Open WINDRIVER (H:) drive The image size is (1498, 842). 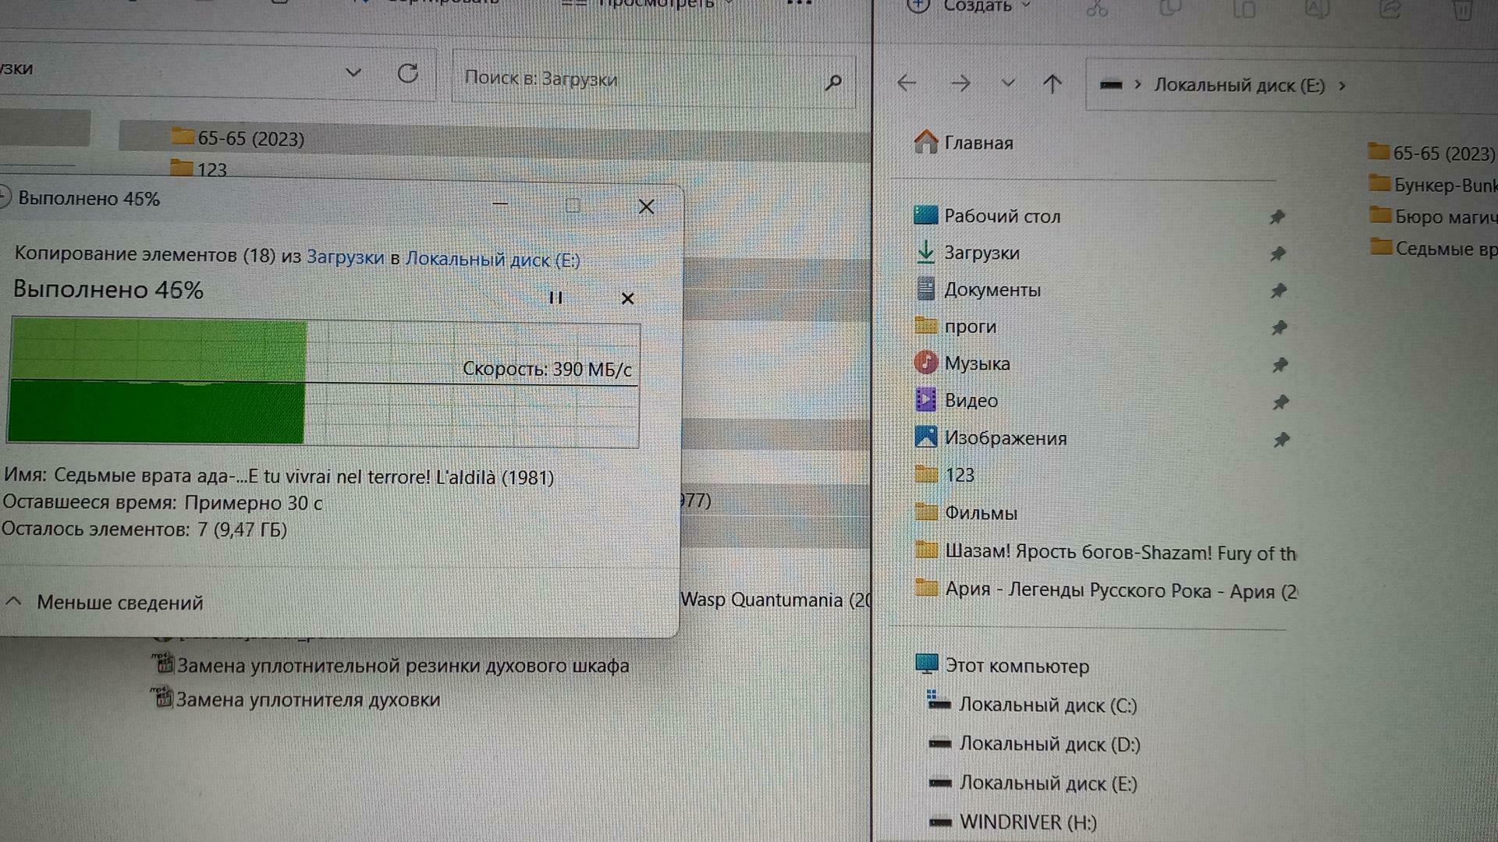[x=1013, y=821]
